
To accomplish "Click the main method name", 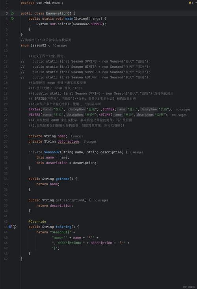I will coord(69,19).
